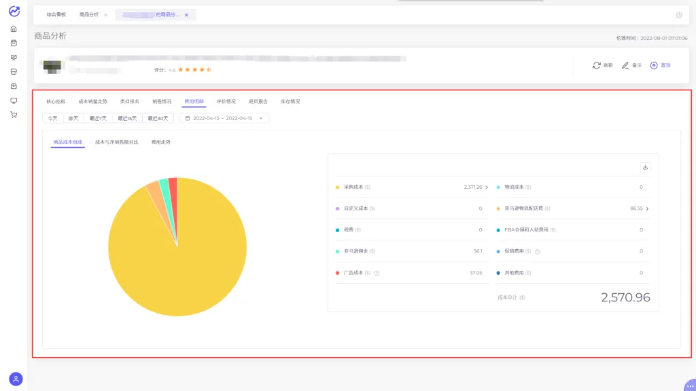Click the 86.55 Amazon delivery fee value
This screenshot has width=696, height=391.
(636, 208)
